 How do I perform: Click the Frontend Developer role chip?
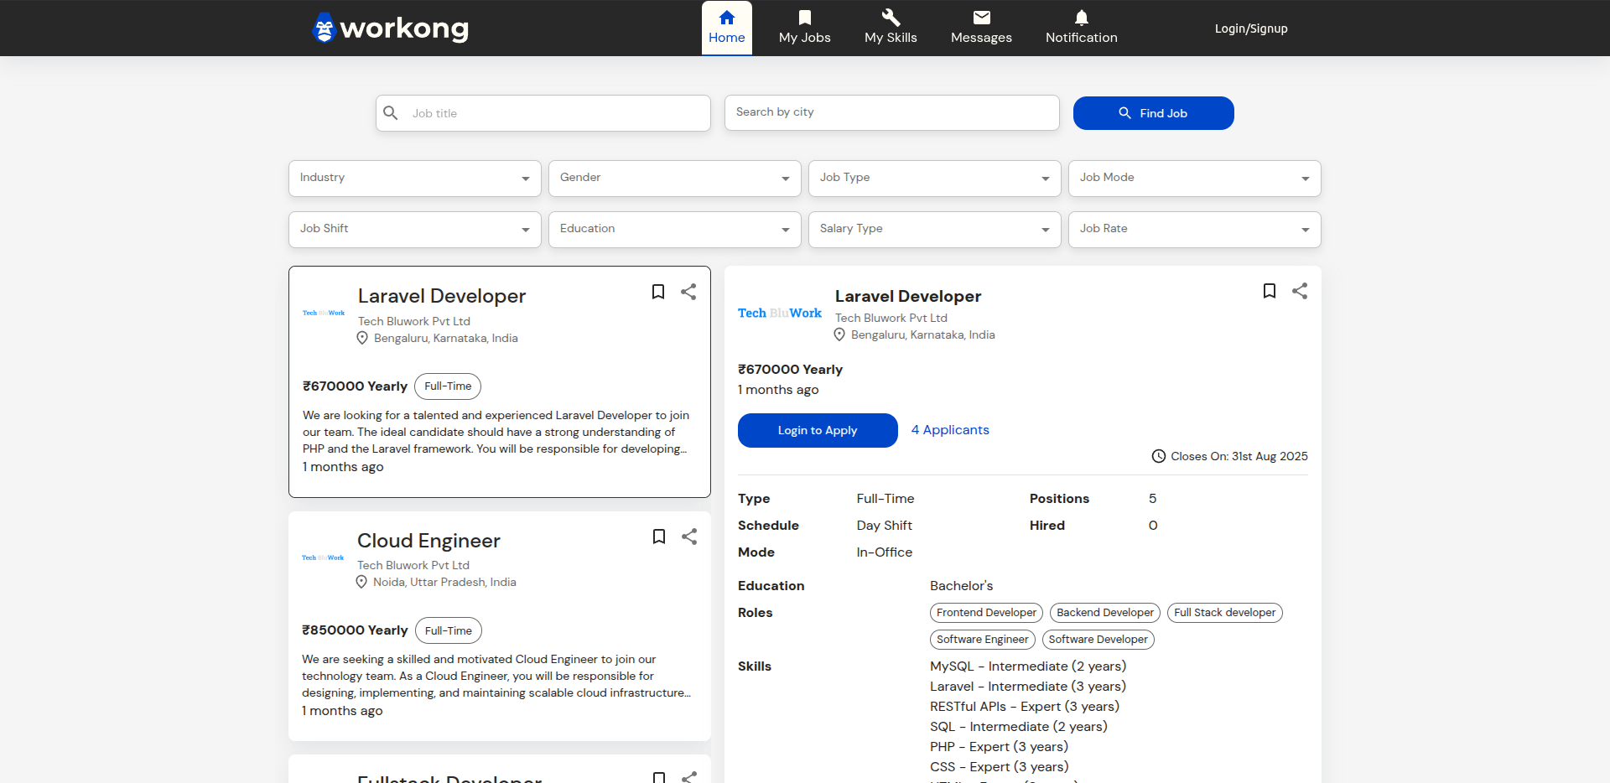(x=986, y=613)
